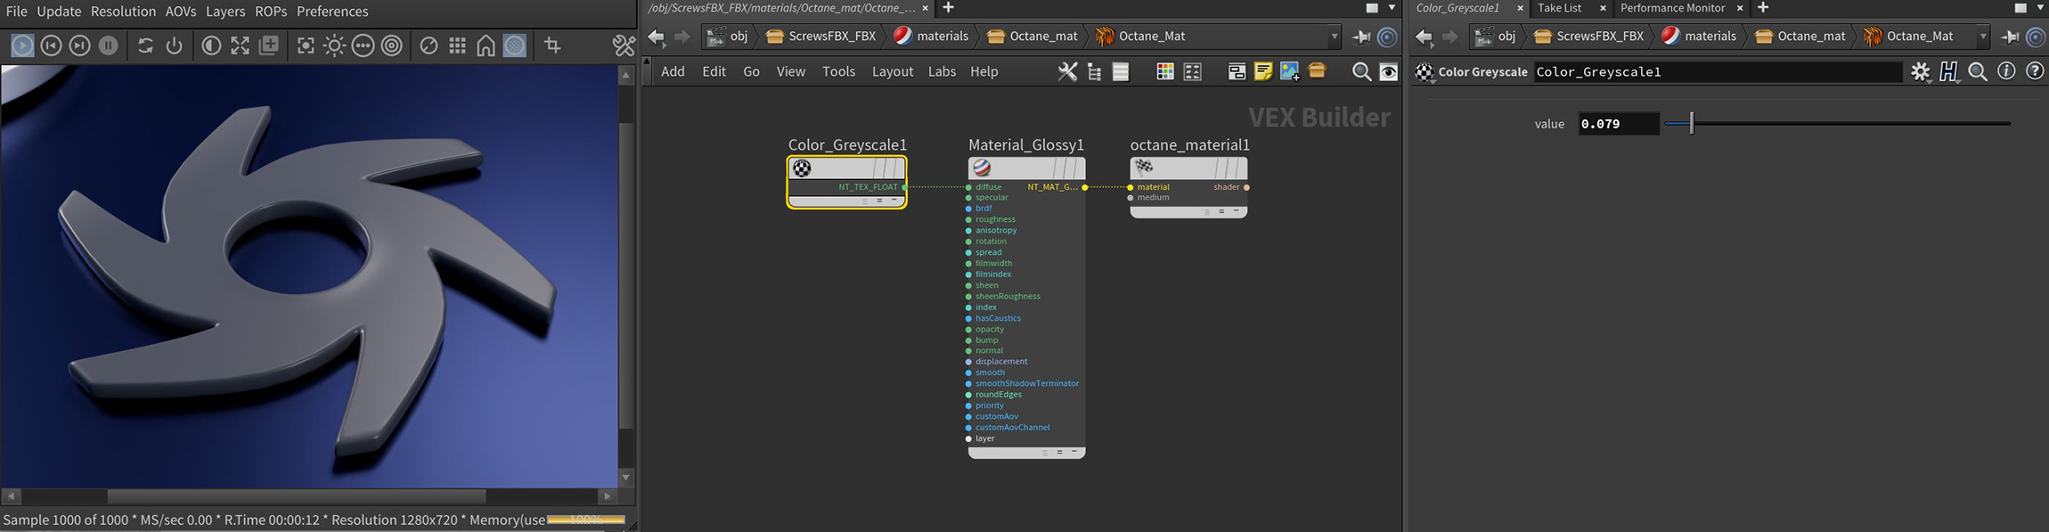The height and width of the screenshot is (532, 2049).
Task: Toggle the eye display icon in network editor
Action: [x=1388, y=72]
